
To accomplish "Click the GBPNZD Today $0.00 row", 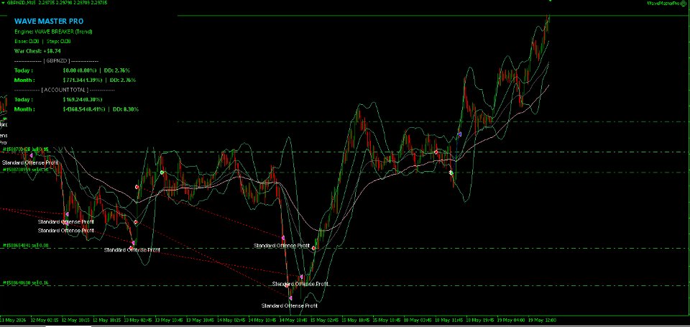I will (72, 70).
